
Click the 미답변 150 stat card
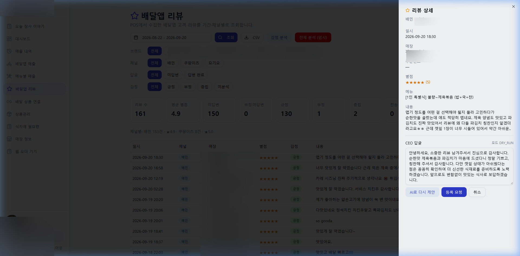pos(219,110)
